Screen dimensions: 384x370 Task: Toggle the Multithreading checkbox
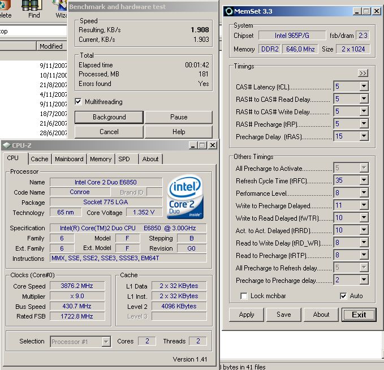[78, 101]
